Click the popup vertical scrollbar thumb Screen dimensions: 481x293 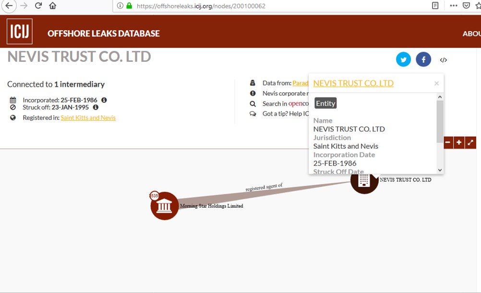coord(440,121)
